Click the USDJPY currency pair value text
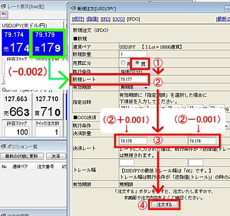230x216 pixels. click(127, 47)
